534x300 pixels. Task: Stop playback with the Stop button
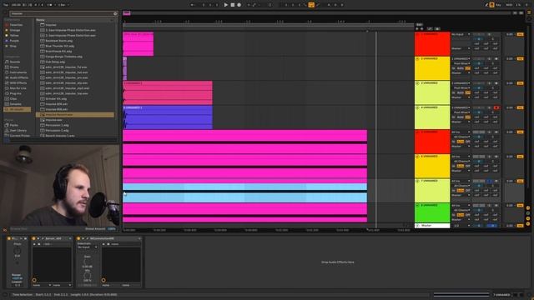pos(233,5)
